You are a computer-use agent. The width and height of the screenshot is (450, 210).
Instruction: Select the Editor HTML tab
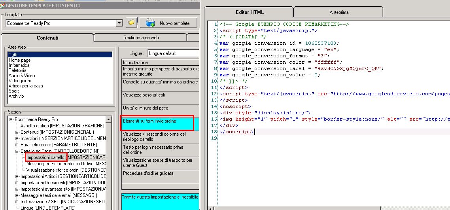pos(249,12)
